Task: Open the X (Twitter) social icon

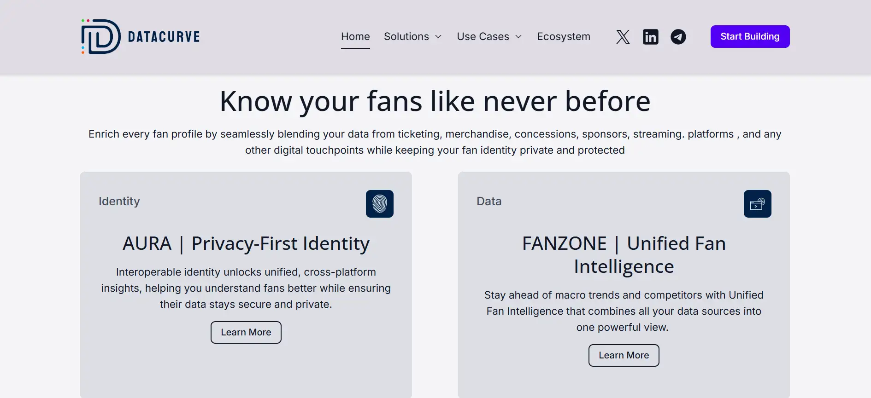Action: [x=623, y=37]
